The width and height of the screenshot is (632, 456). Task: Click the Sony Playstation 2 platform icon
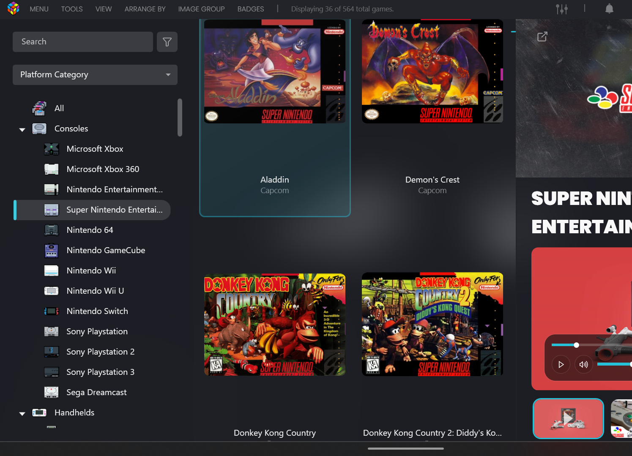[x=52, y=352]
